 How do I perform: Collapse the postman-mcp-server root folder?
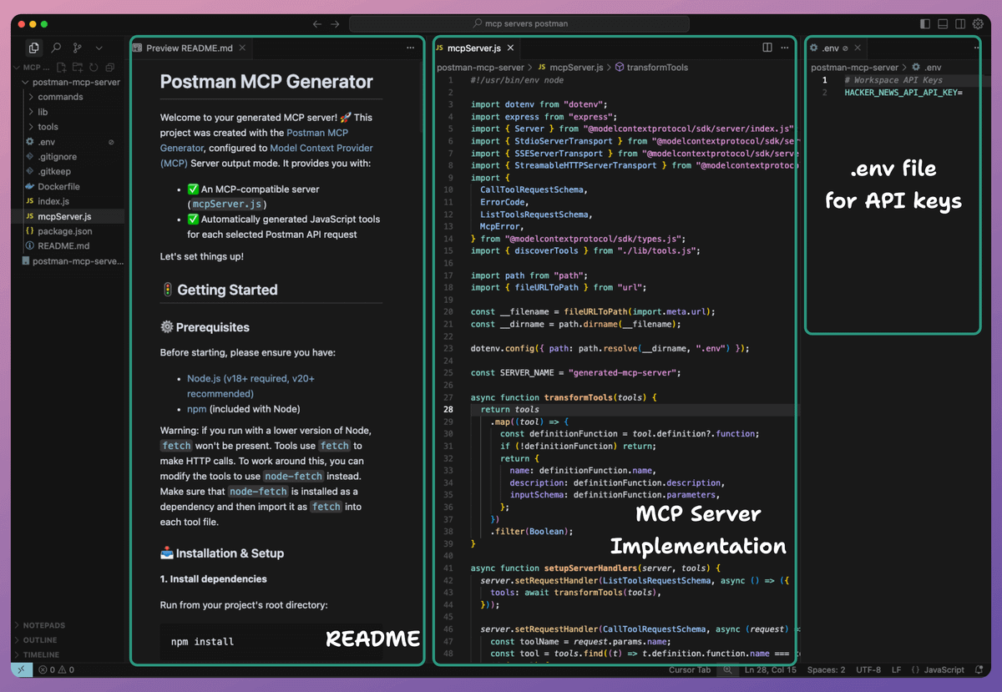point(71,82)
